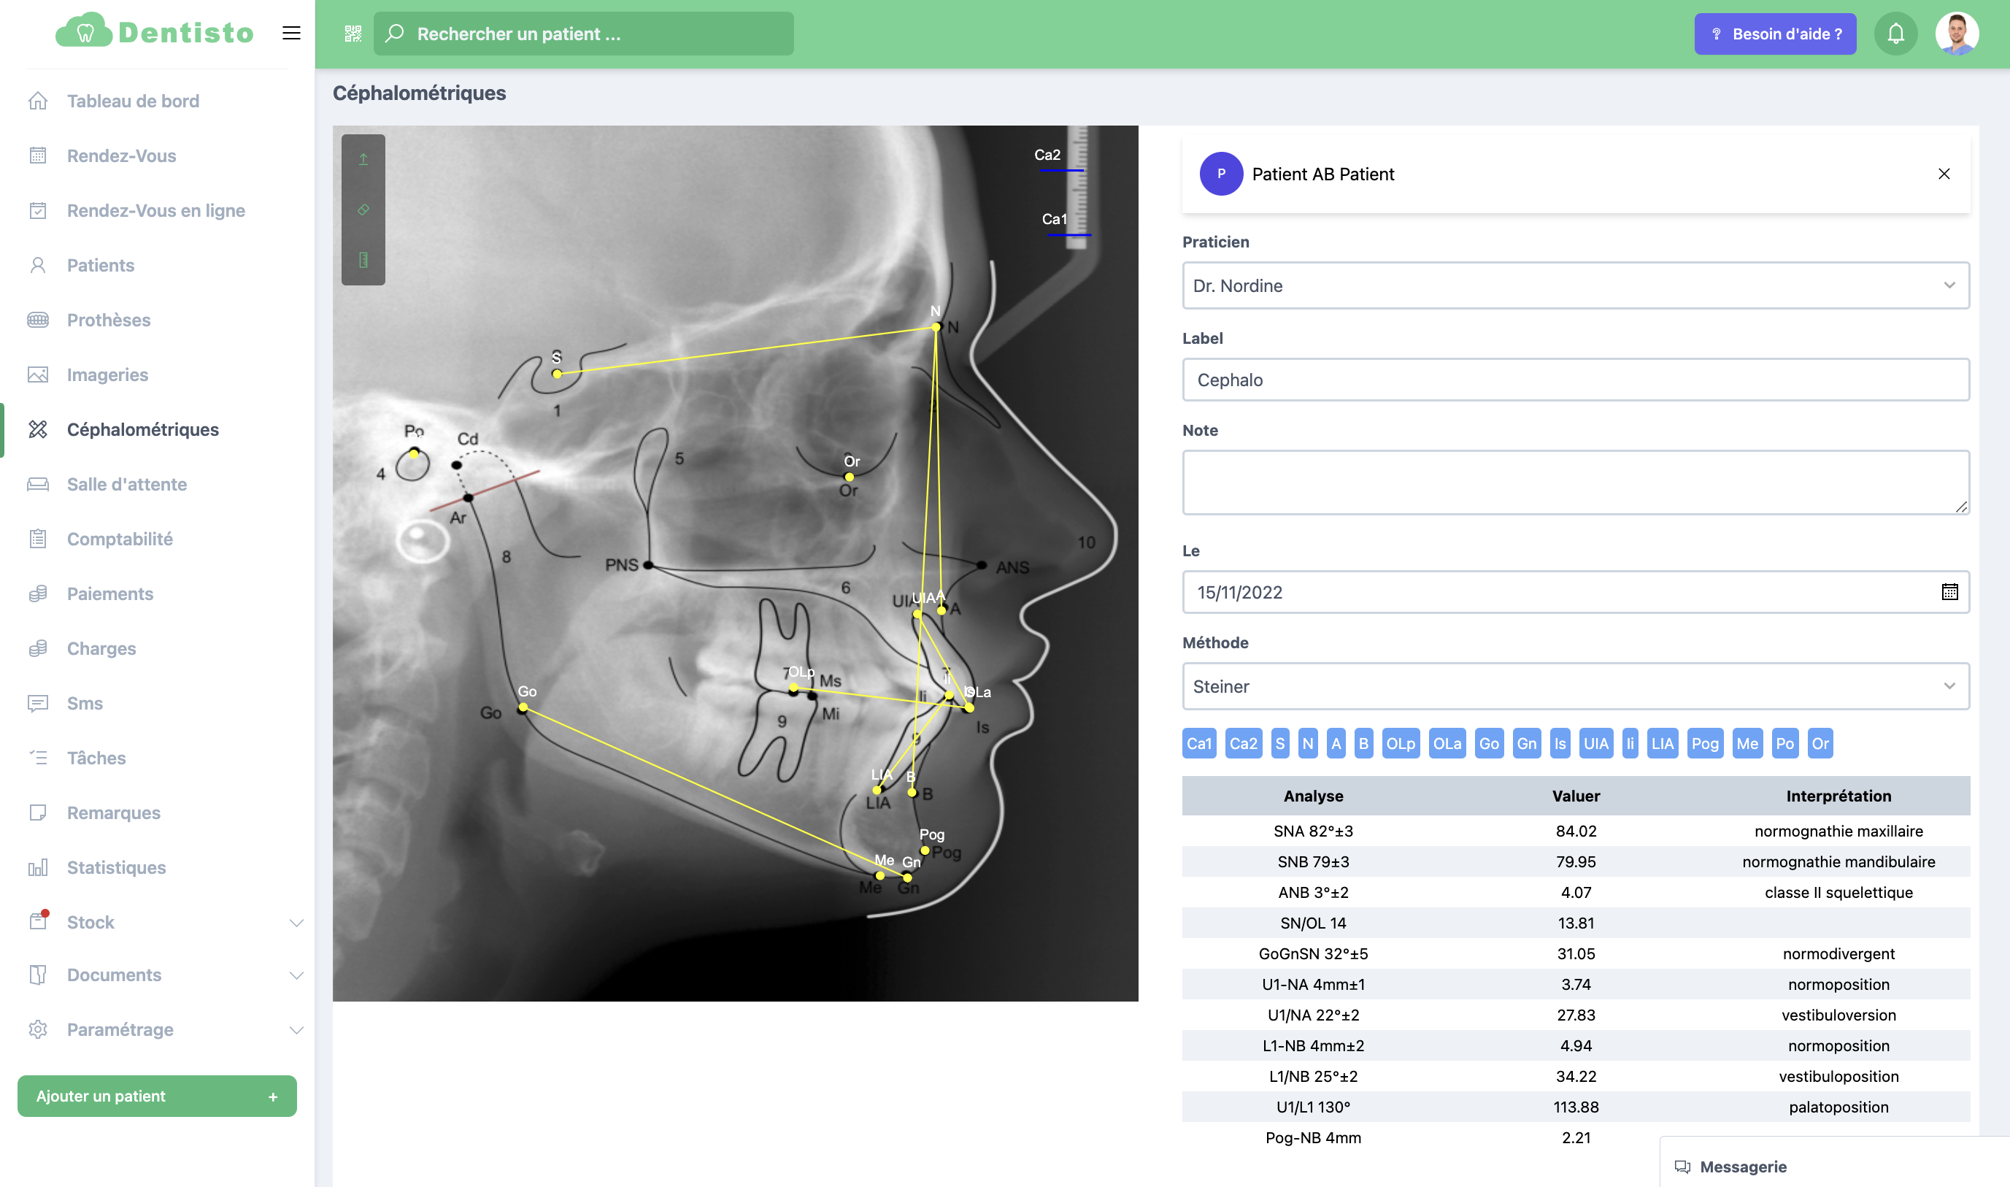Open notifications bell icon

(x=1895, y=34)
